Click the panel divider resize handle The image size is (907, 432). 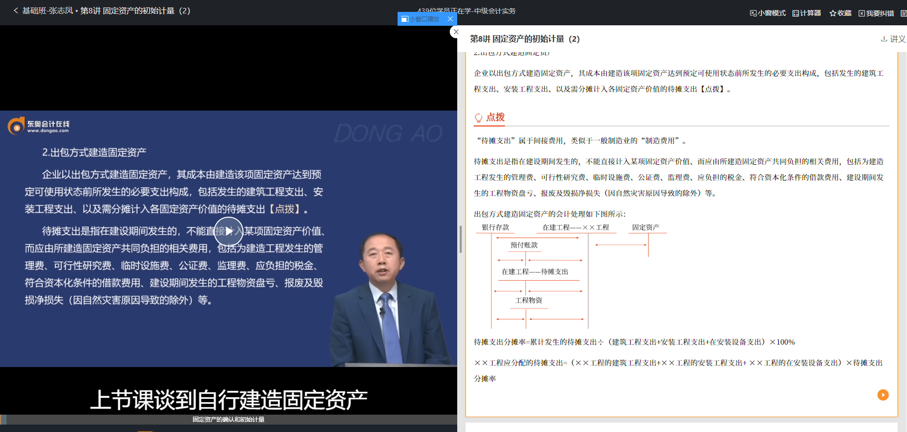coord(461,239)
